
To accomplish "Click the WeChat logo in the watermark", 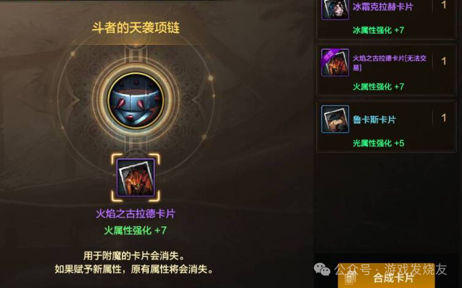I will point(322,269).
